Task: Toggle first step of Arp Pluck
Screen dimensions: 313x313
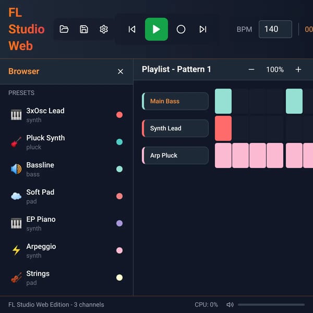Action: pyautogui.click(x=223, y=155)
